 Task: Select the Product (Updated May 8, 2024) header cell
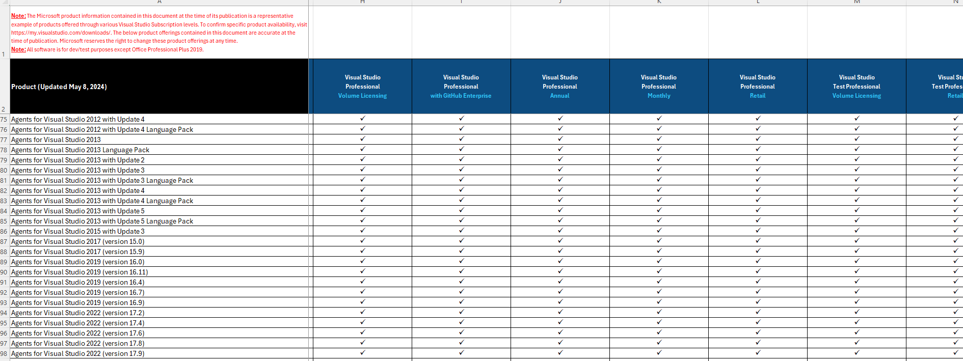(x=159, y=86)
